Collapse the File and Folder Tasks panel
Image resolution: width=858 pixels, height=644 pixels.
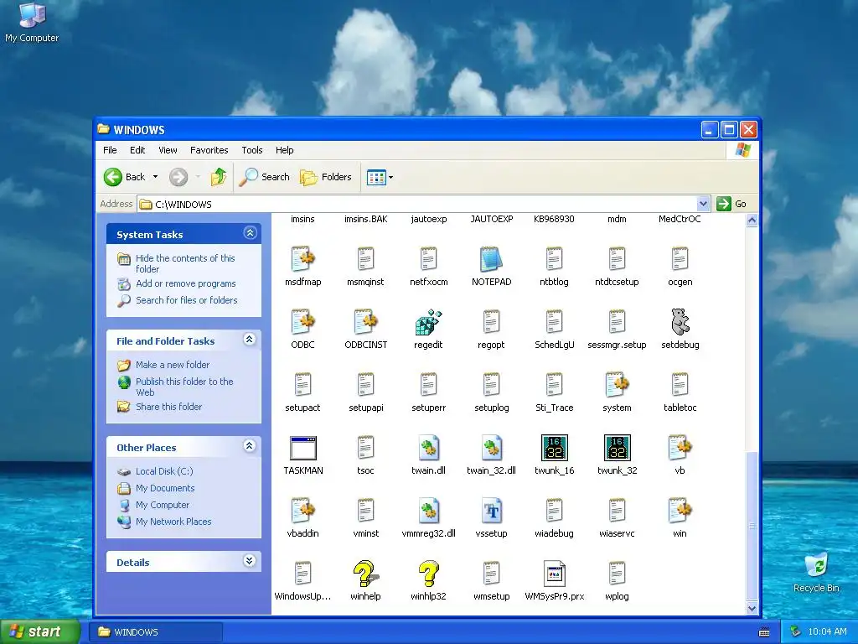[250, 340]
